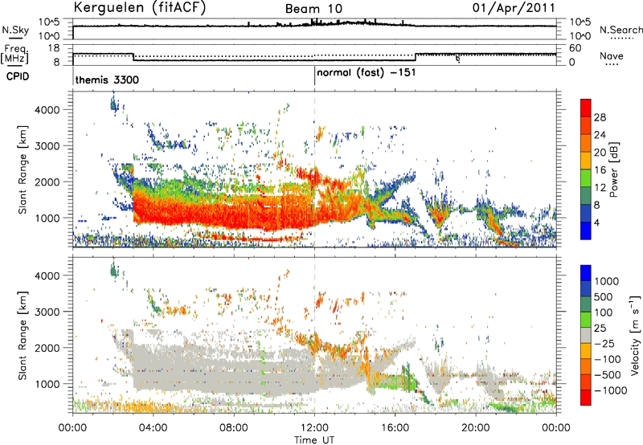
Task: Click "2000" range tick of velocity panel
Action: (47, 348)
